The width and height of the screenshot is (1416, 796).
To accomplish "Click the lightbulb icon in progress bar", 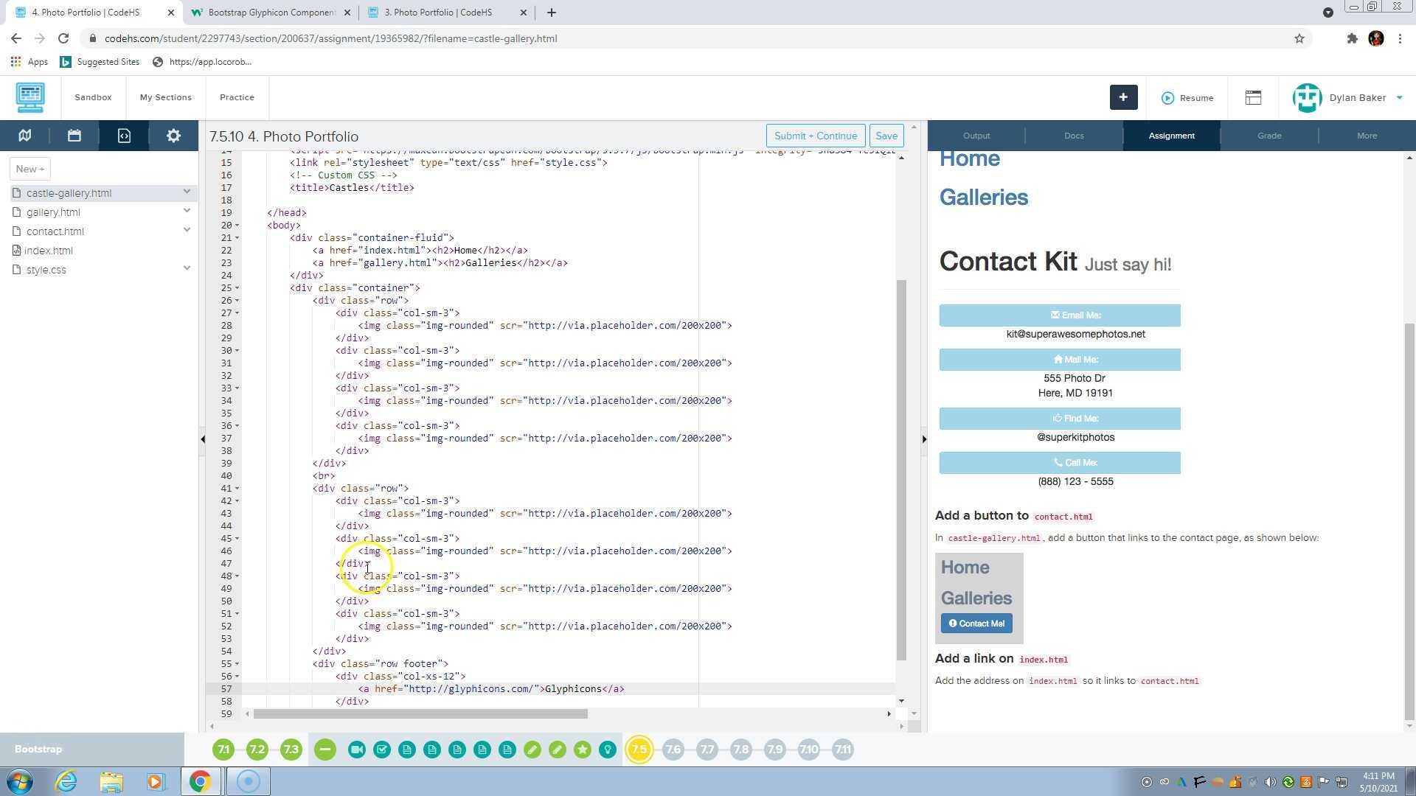I will click(608, 750).
